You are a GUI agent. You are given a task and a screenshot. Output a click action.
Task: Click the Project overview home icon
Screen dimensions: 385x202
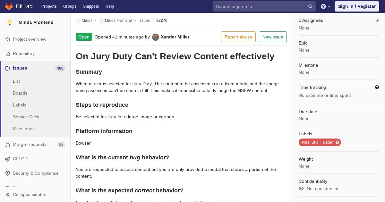[x=8, y=39]
